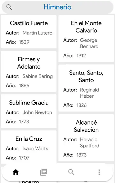Viewport: 115px width, 183px height.
Task: Tap the search magnifier in top bar
Action: (9, 7)
